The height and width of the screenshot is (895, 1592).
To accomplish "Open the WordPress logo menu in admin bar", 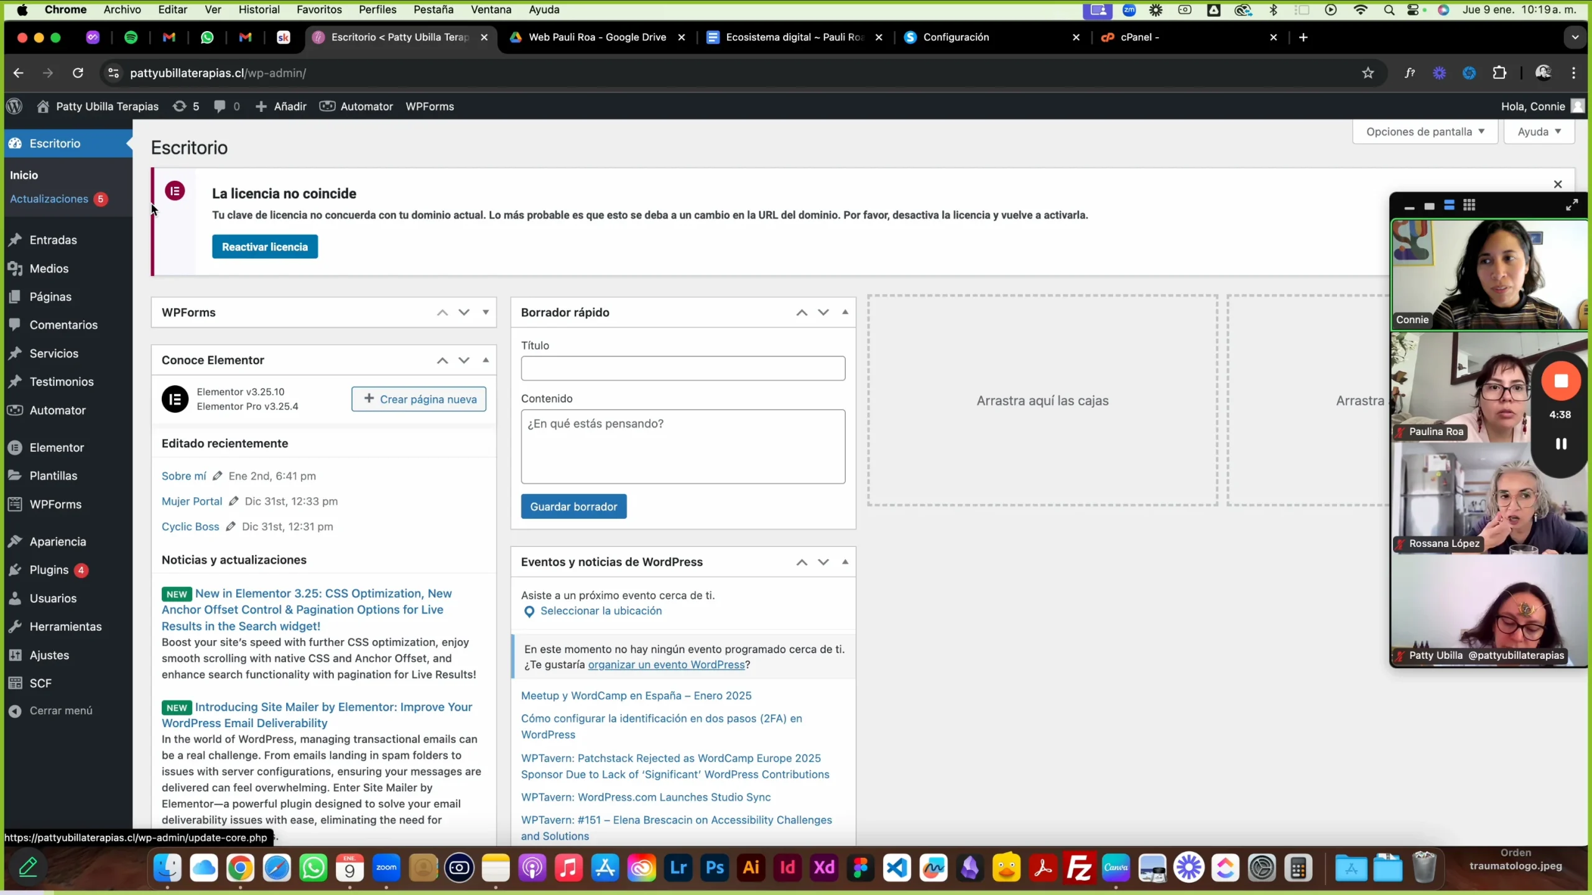I will tap(14, 106).
